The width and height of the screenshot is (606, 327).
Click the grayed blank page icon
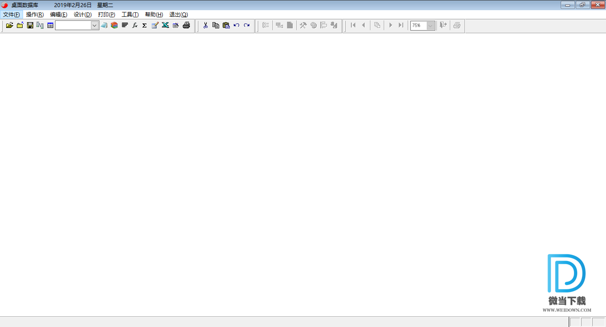coord(290,25)
